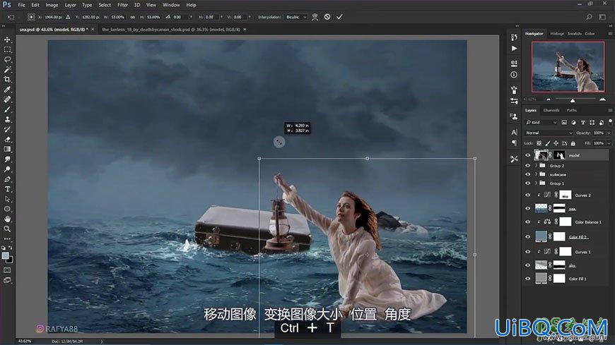Image resolution: width=615 pixels, height=345 pixels.
Task: Open the Image menu
Action: click(x=52, y=5)
